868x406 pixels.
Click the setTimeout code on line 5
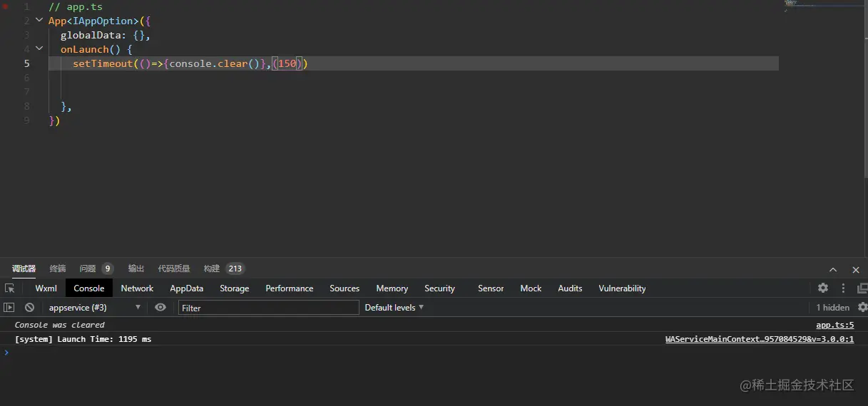(x=190, y=63)
